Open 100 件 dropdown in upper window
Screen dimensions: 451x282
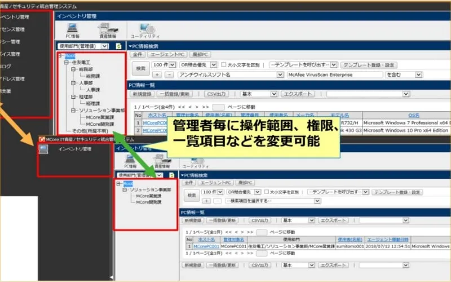click(x=164, y=65)
